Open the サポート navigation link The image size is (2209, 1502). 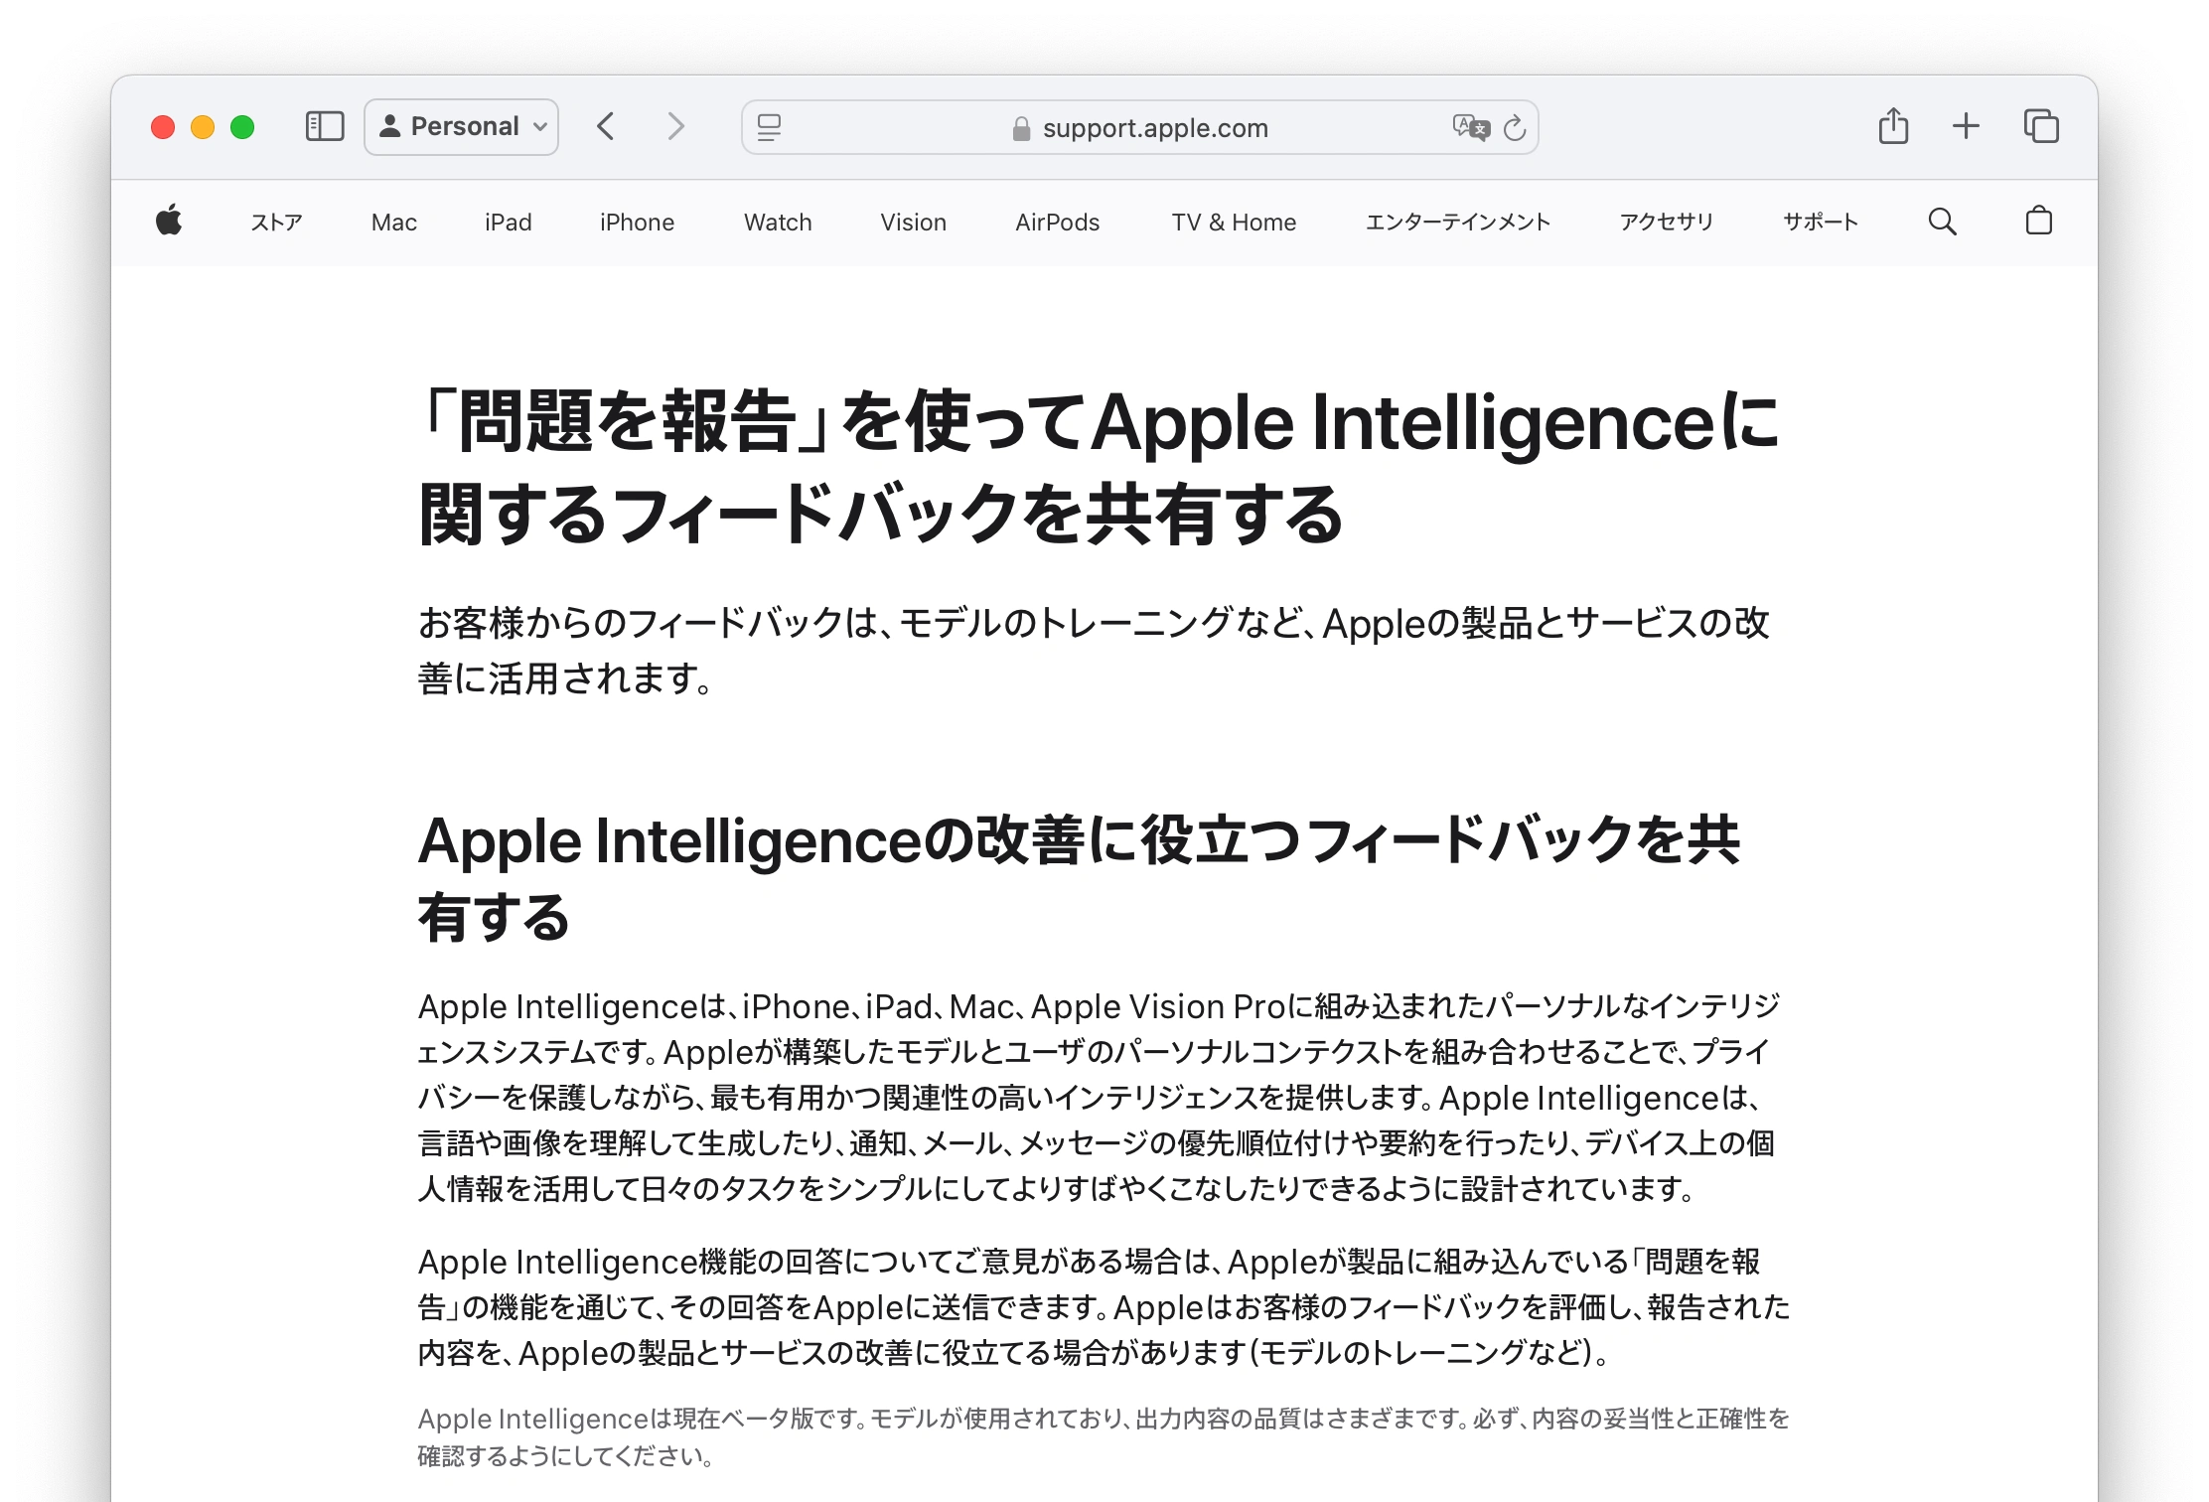coord(1820,223)
